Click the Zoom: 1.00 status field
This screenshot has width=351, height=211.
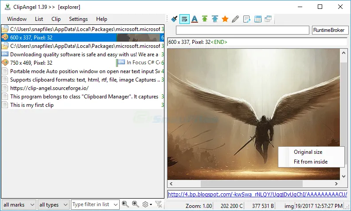[x=199, y=206]
